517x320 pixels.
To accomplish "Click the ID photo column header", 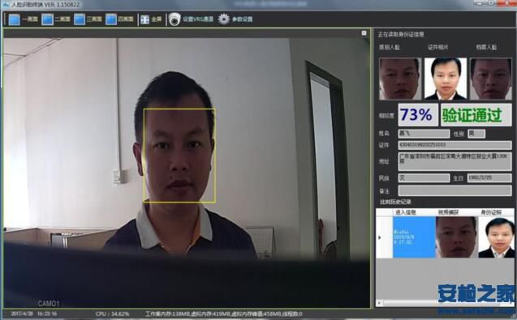I will (491, 212).
